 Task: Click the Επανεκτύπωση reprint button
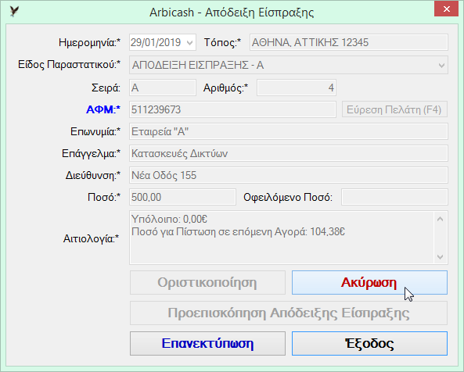[x=207, y=343]
